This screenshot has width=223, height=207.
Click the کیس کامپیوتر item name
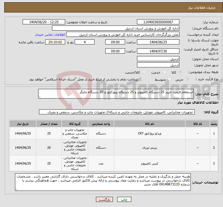point(150,163)
